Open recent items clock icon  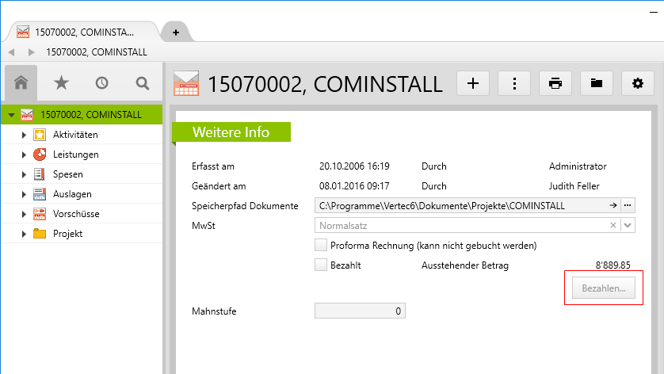click(101, 83)
